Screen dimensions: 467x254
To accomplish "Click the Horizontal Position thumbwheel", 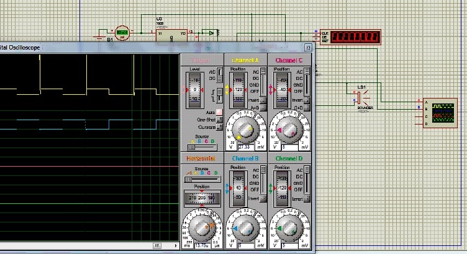I will pos(202,198).
